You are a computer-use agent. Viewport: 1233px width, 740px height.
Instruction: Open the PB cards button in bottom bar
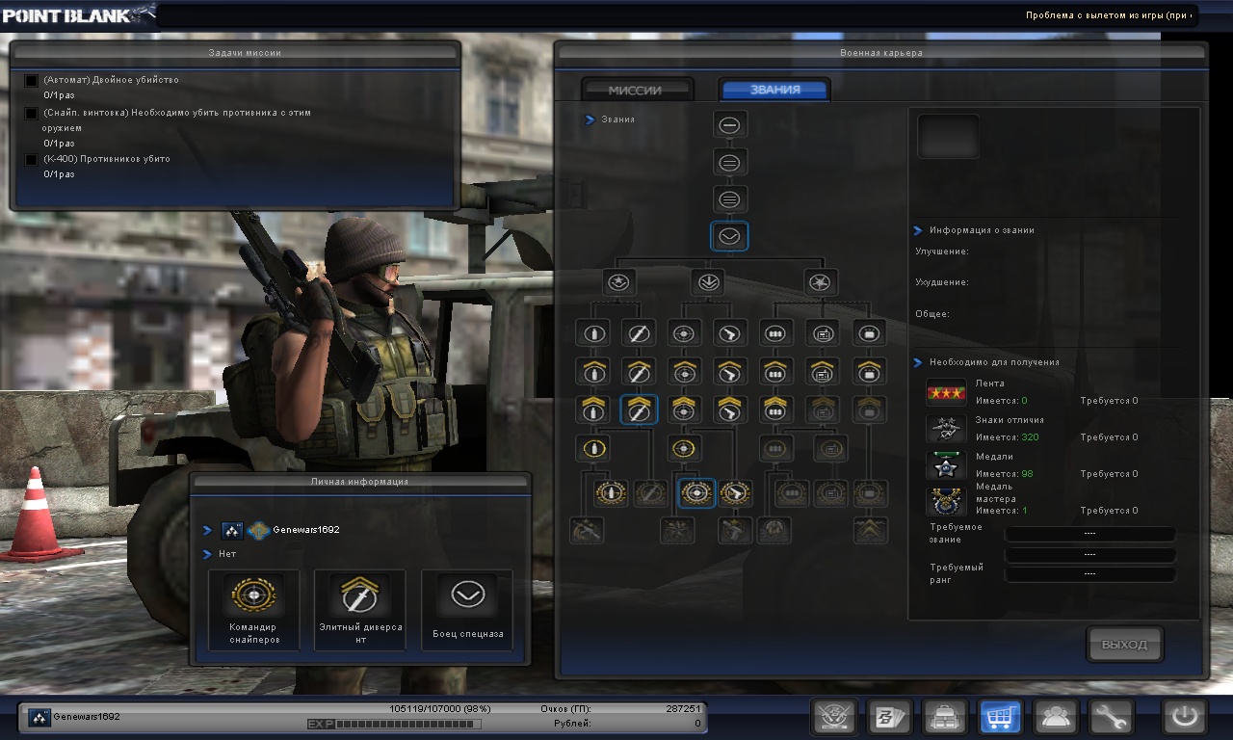pyautogui.click(x=890, y=717)
